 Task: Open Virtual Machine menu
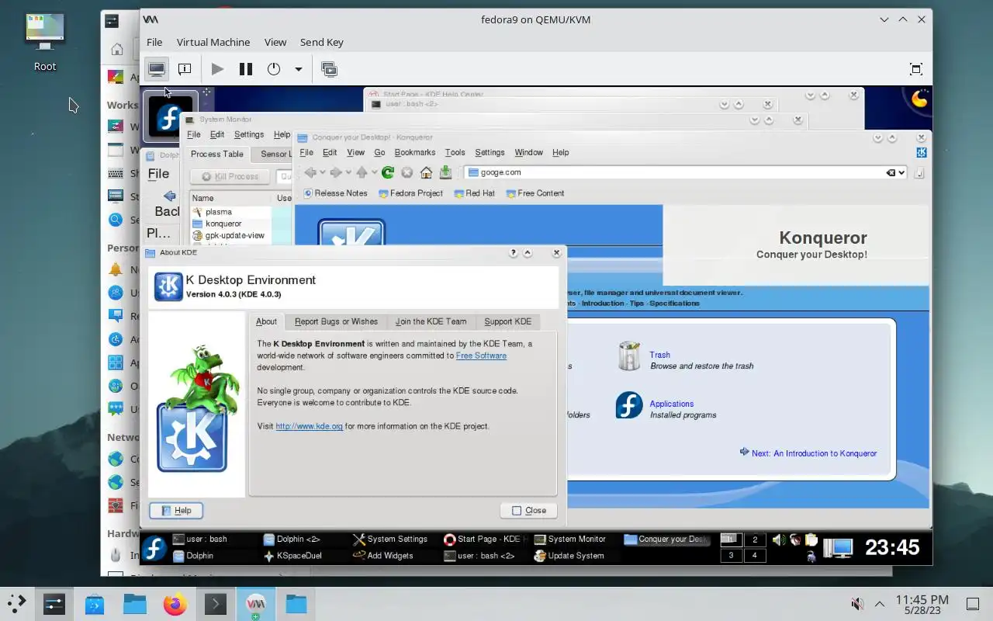coord(213,42)
